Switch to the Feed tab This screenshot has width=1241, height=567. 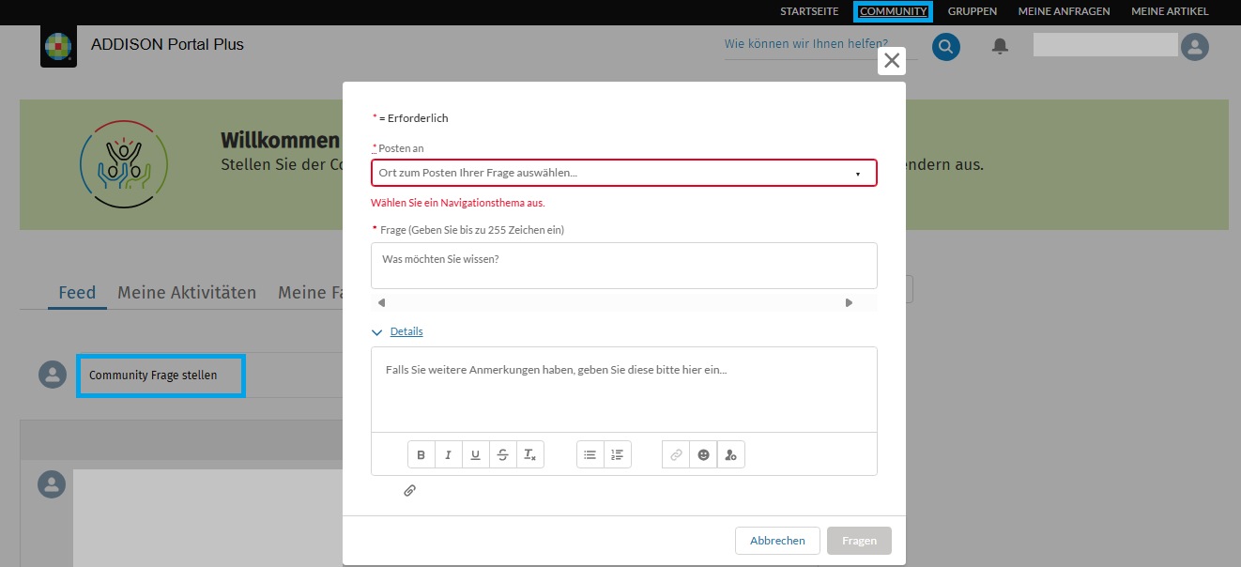(x=77, y=293)
